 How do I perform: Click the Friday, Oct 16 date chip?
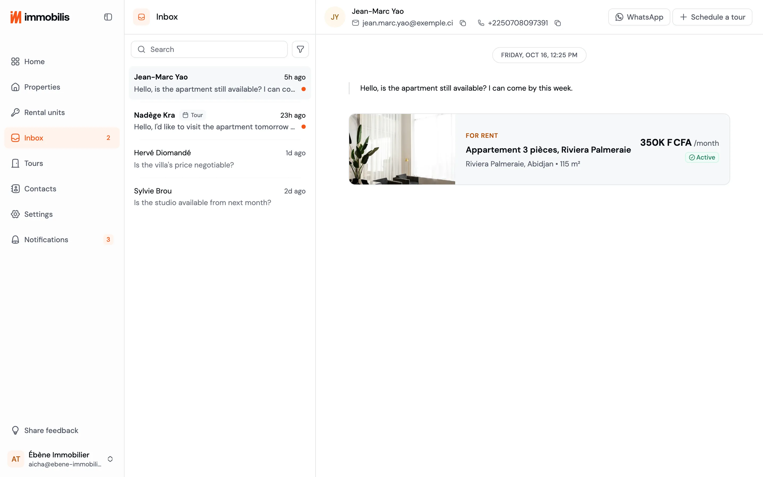539,55
